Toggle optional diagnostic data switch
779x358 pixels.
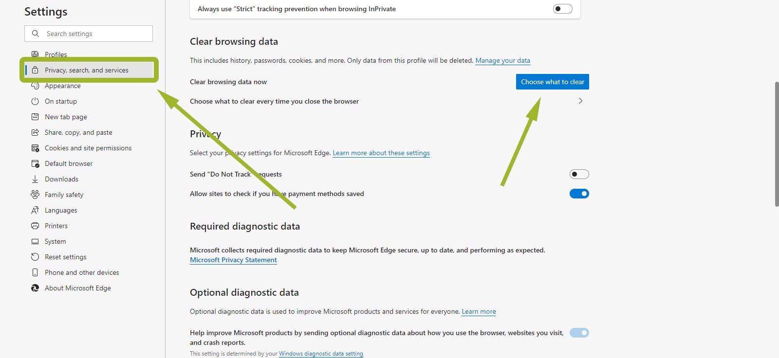579,333
